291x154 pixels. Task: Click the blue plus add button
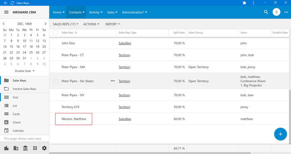click(280, 134)
